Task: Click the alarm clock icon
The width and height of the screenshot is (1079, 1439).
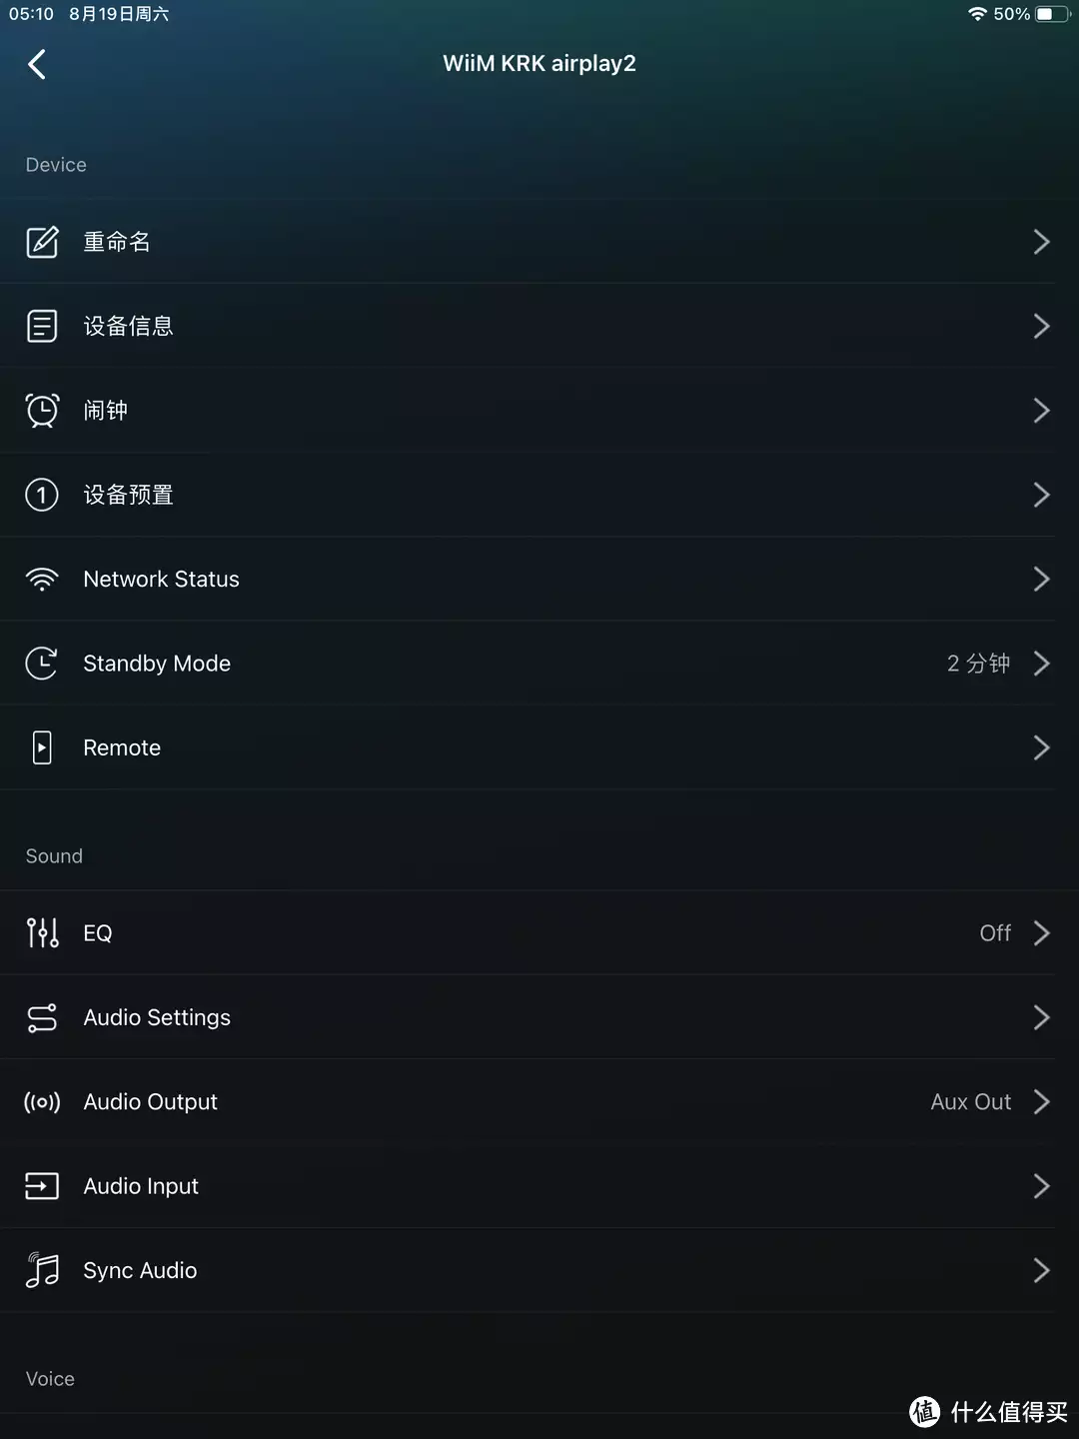Action: click(x=42, y=410)
